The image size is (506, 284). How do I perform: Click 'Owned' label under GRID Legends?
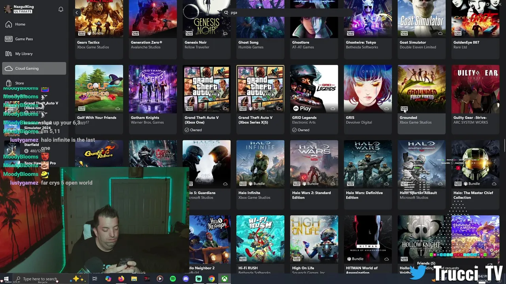(301, 130)
